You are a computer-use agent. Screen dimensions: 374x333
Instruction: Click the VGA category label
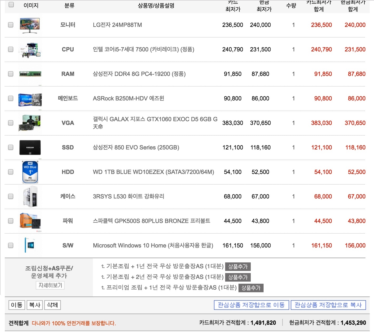point(68,123)
